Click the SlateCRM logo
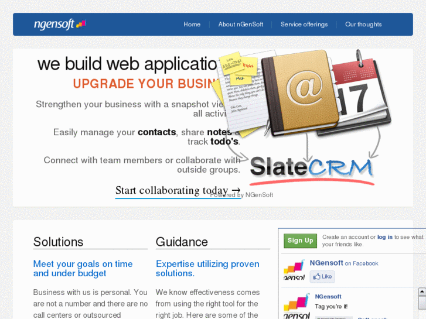 [312, 170]
